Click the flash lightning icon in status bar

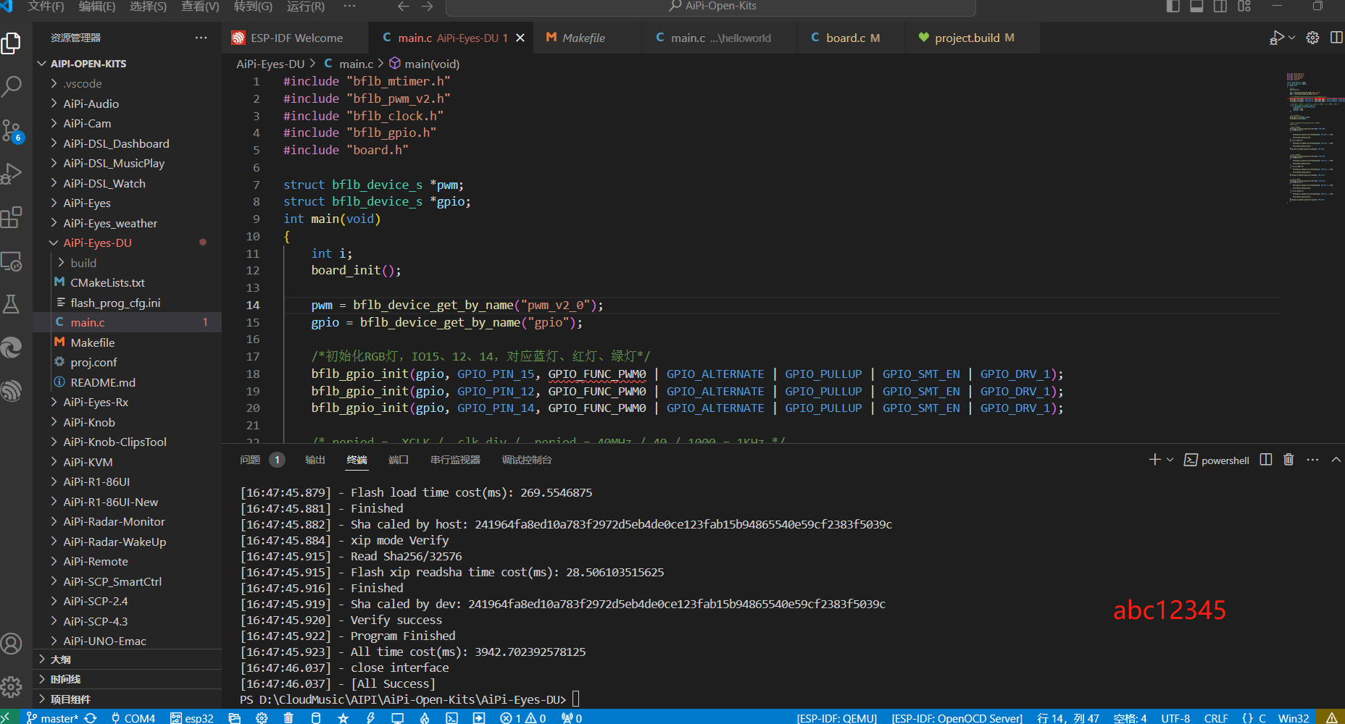[370, 717]
